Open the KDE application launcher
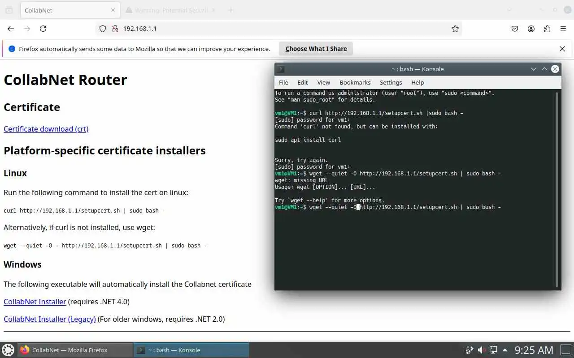Viewport: 574px width, 358px height. pos(8,350)
